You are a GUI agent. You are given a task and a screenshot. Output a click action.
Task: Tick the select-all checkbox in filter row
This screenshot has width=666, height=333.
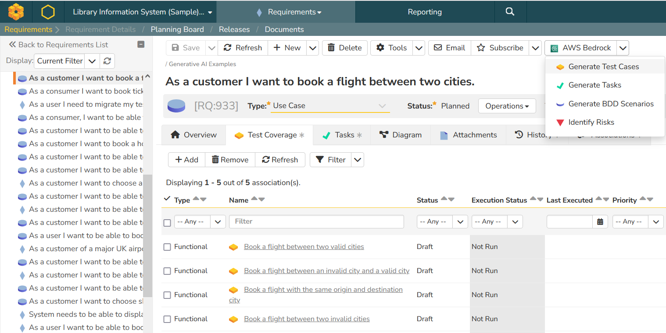(167, 223)
